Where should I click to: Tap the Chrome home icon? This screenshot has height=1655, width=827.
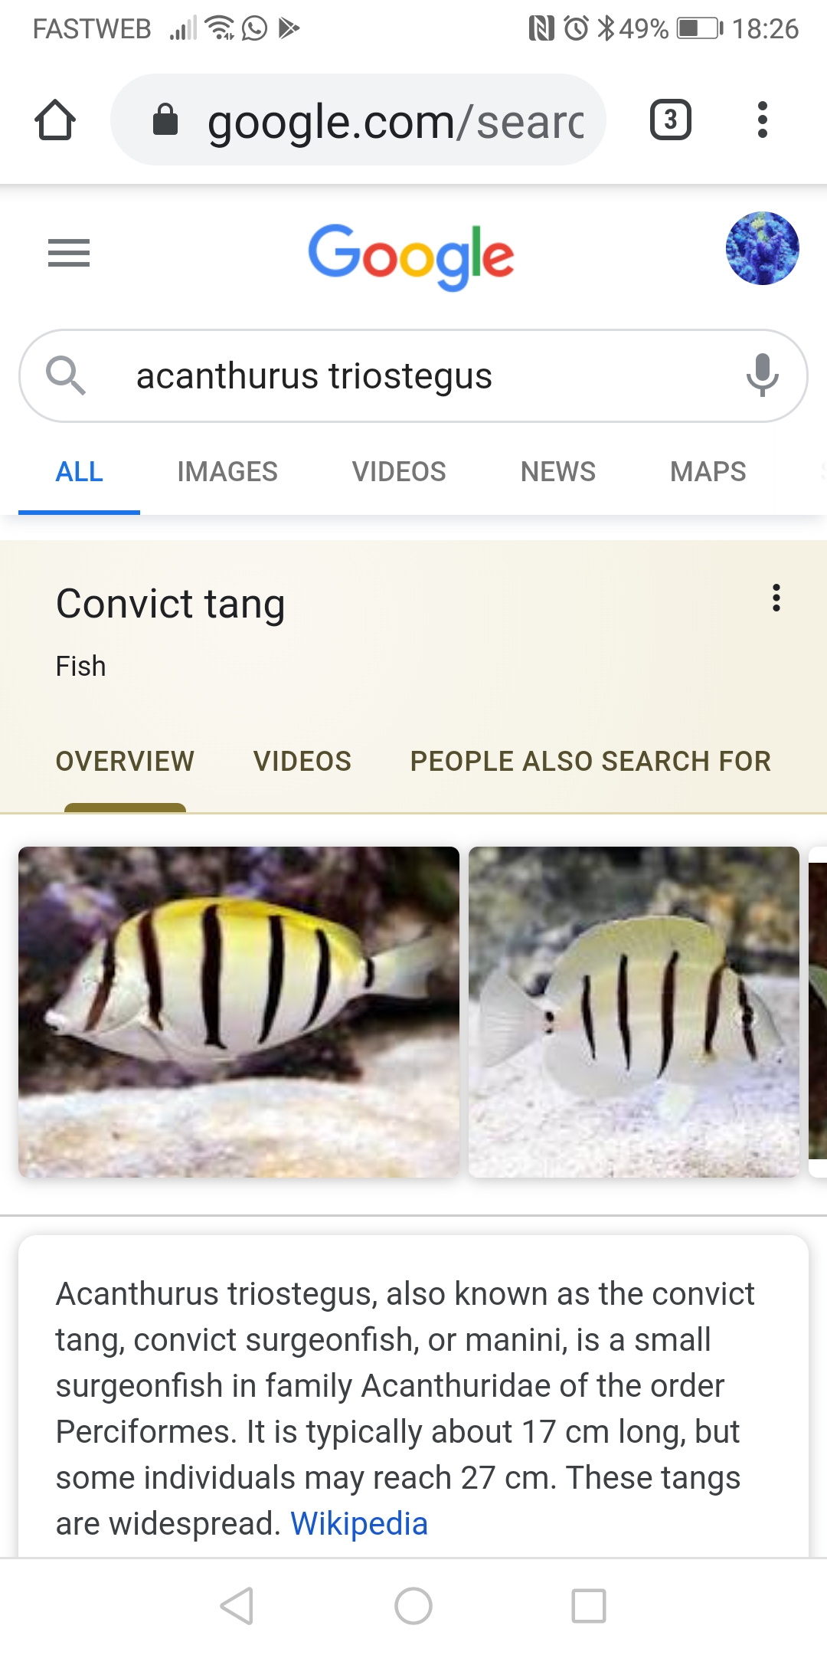tap(55, 120)
